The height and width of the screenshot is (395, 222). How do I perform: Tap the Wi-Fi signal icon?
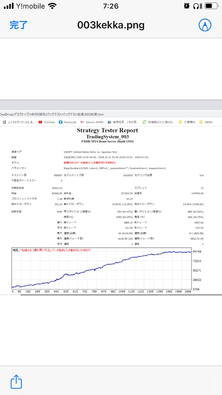pyautogui.click(x=52, y=6)
